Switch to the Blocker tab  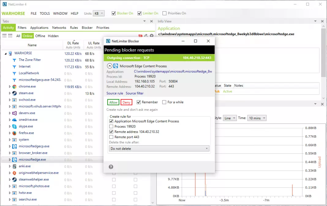(x=87, y=28)
